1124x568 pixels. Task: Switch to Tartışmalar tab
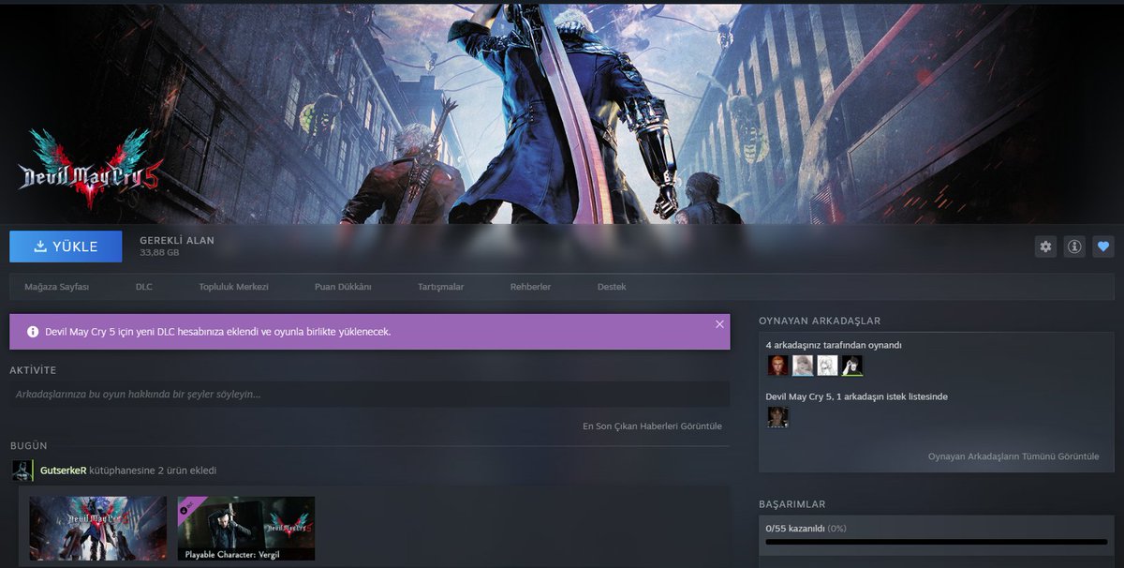pos(440,287)
